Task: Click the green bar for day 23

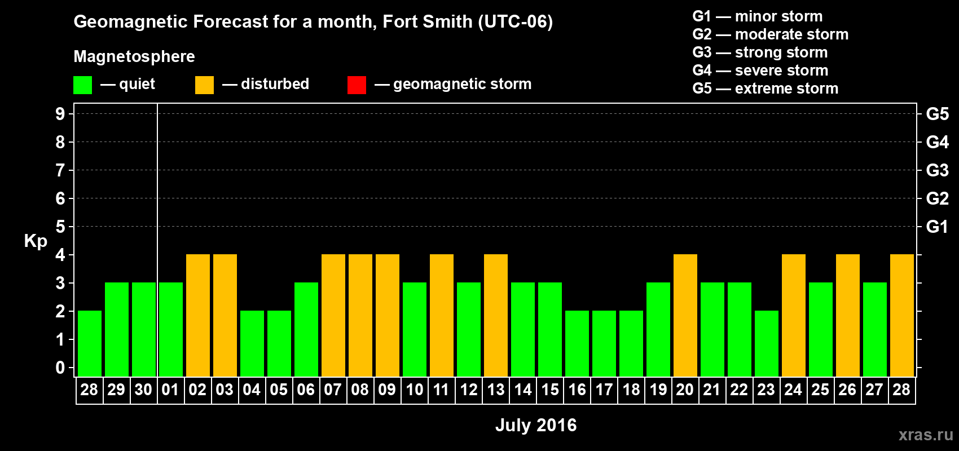Action: coord(767,344)
